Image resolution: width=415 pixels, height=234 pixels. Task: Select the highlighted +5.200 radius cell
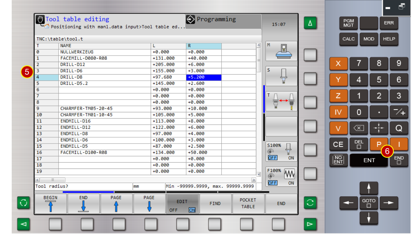pos(204,77)
